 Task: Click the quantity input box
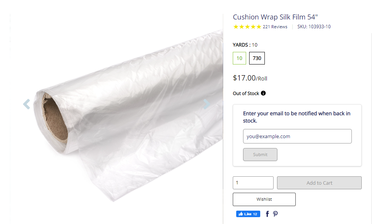[253, 183]
